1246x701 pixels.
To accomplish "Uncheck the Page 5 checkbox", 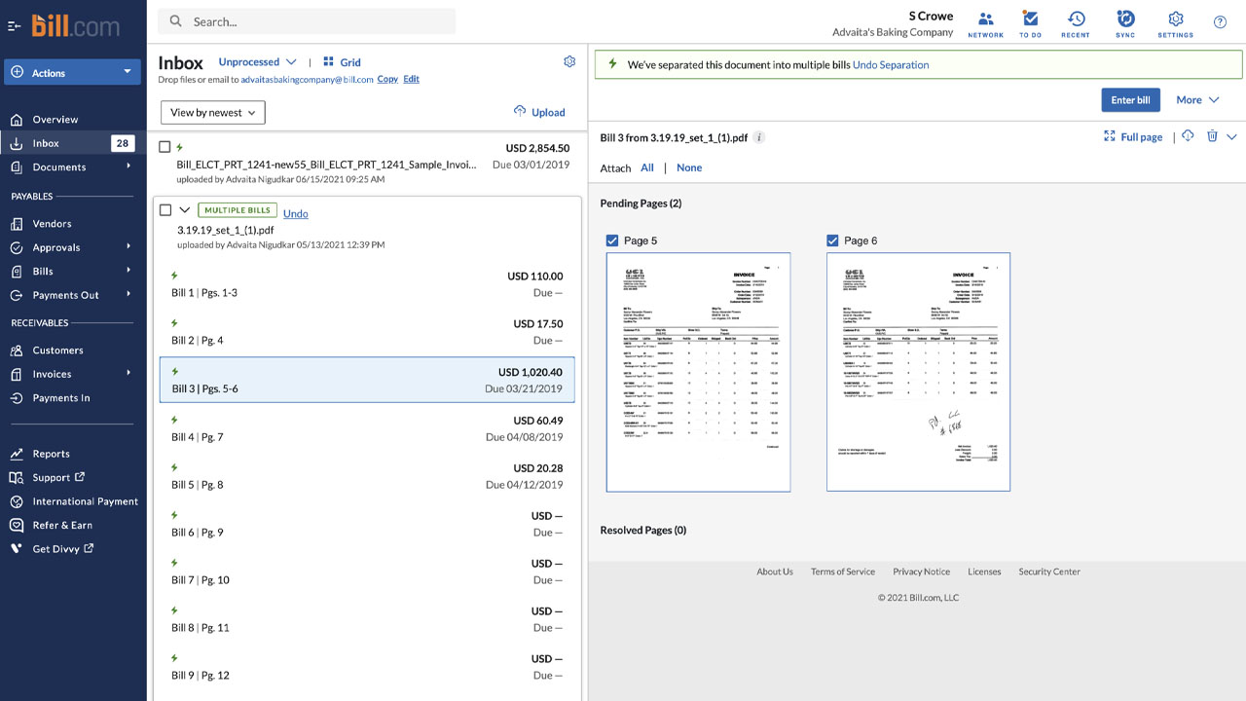I will pos(612,240).
